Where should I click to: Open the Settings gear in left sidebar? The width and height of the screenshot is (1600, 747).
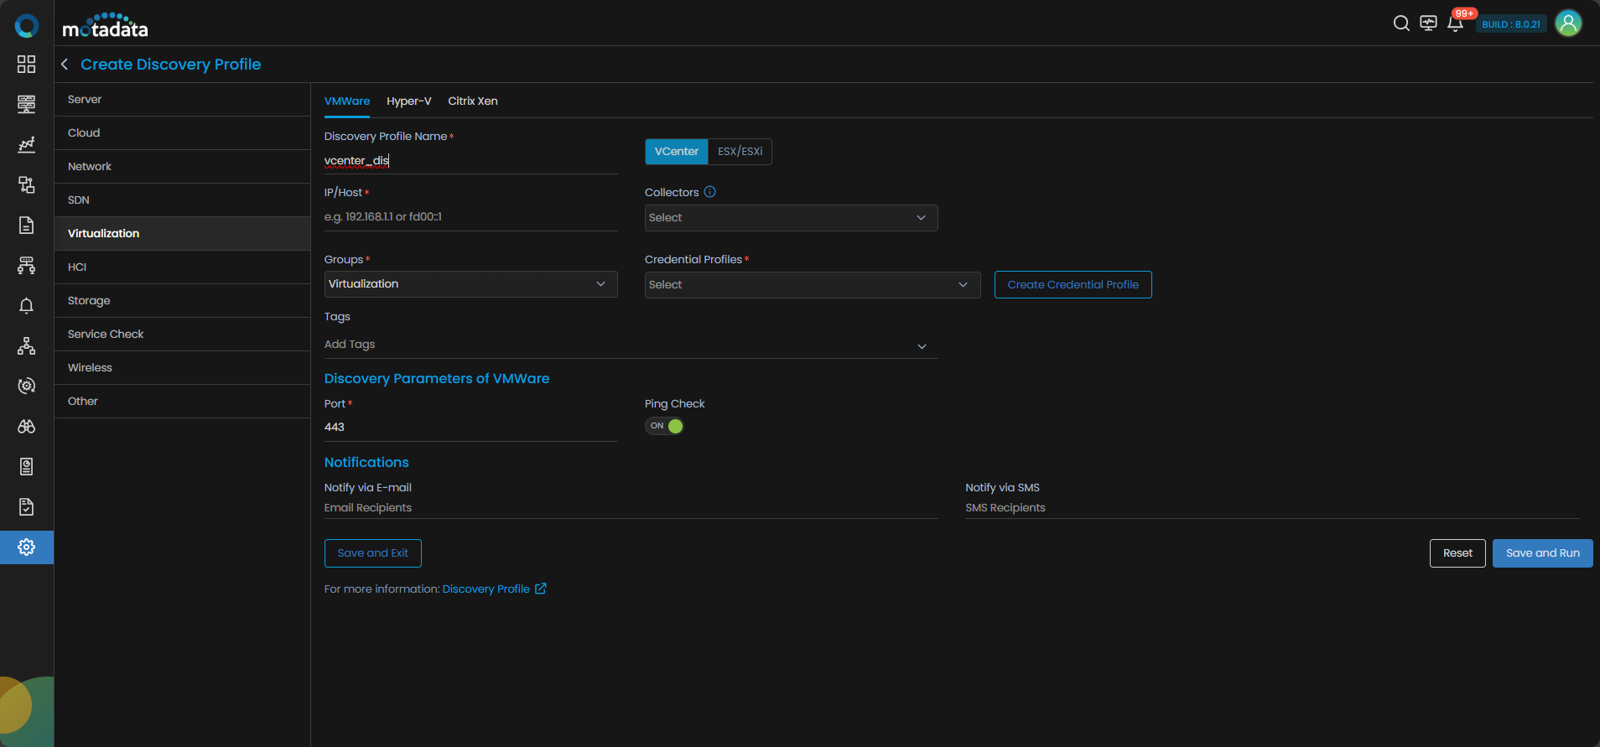[x=27, y=547]
